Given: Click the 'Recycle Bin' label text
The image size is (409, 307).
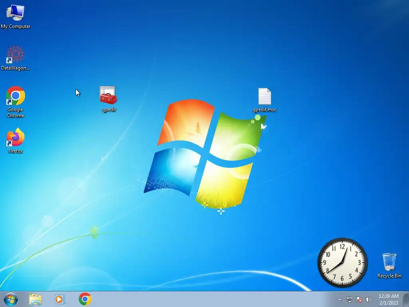Looking at the screenshot, I should [x=389, y=276].
